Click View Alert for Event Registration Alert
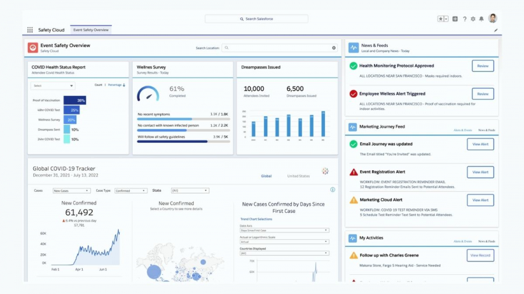The width and height of the screenshot is (524, 294). point(480,172)
